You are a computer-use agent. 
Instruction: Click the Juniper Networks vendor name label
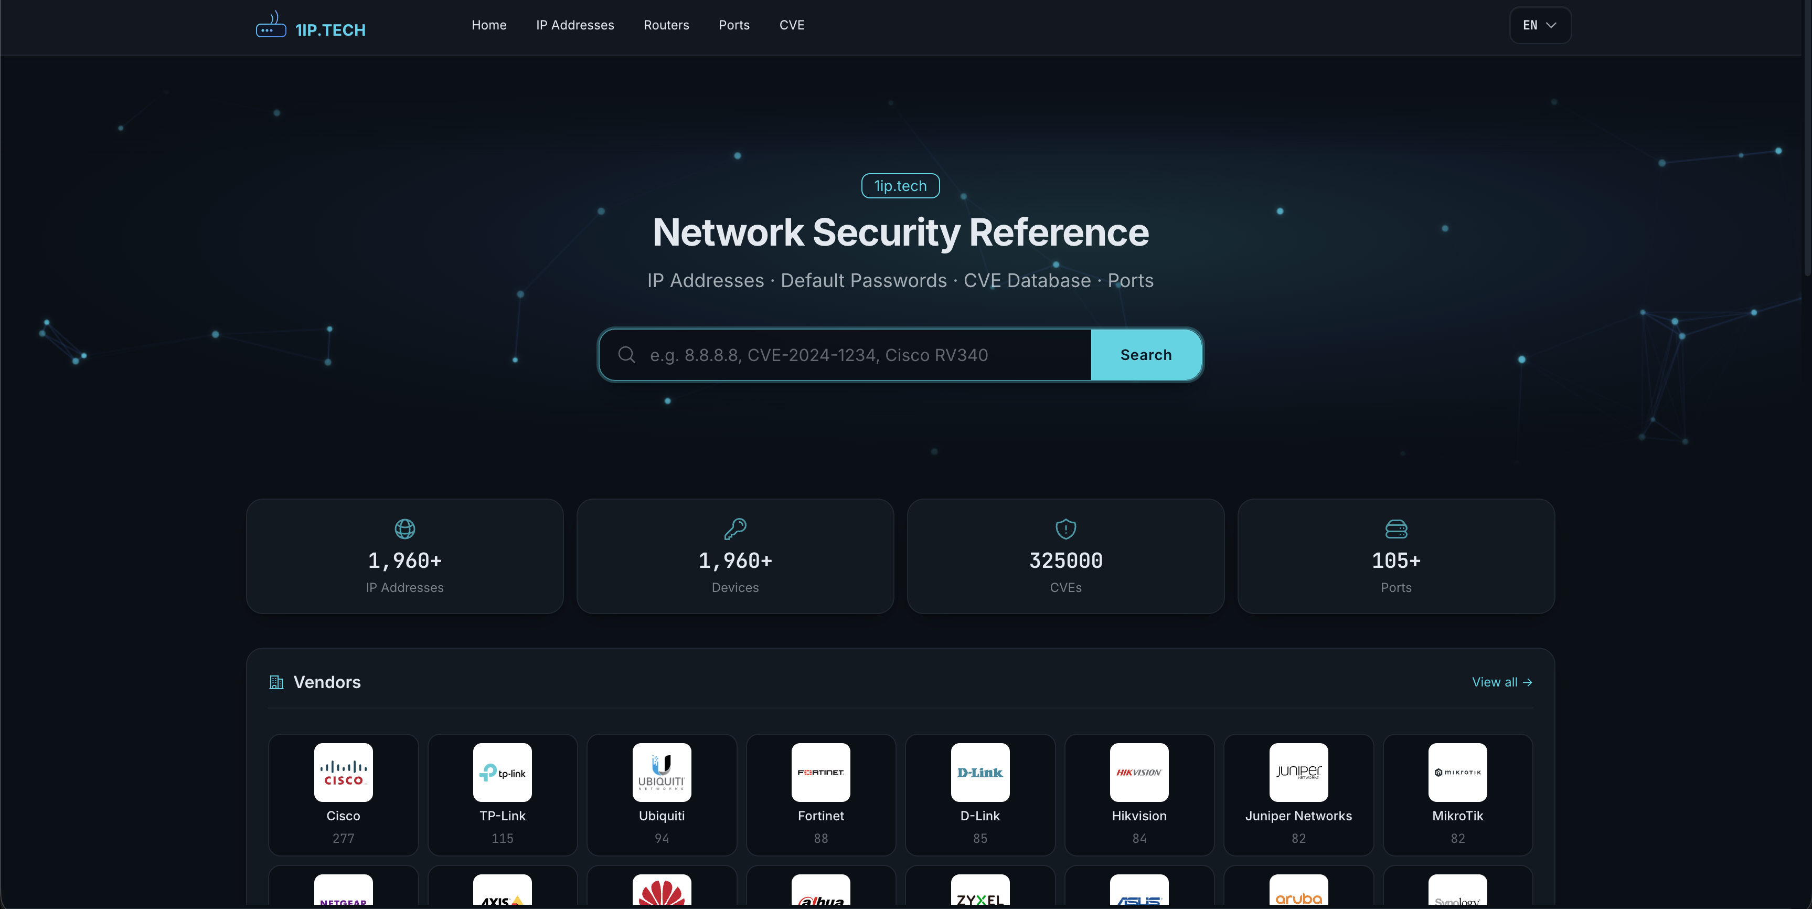1298,816
